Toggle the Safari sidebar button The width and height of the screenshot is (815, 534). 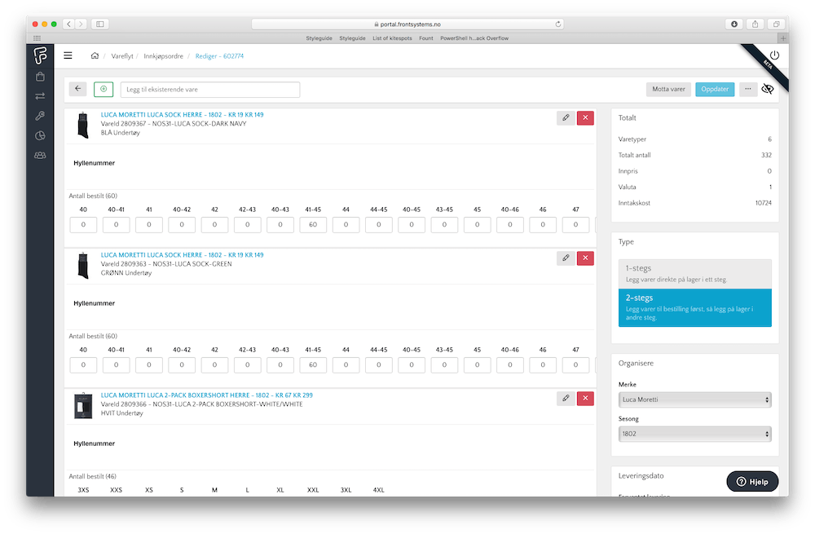coord(99,24)
